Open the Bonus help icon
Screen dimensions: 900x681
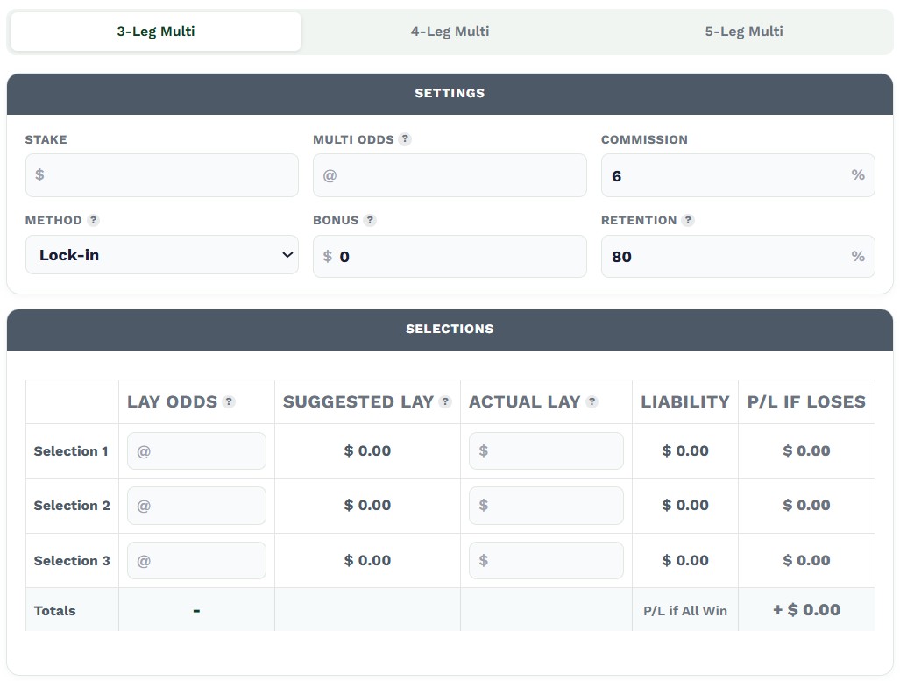(x=370, y=220)
